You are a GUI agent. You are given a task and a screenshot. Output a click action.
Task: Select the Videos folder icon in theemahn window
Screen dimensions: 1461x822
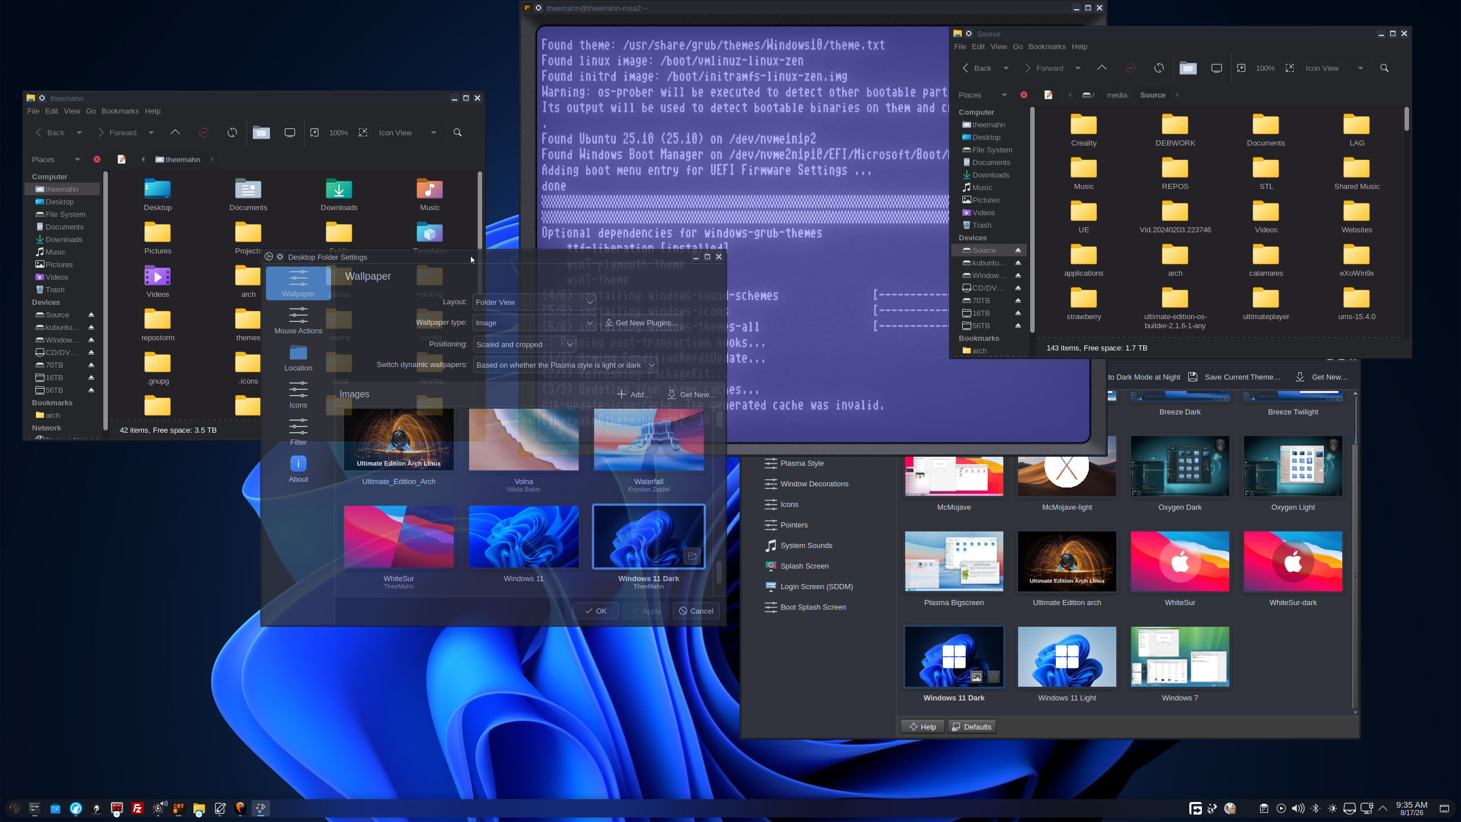158,281
